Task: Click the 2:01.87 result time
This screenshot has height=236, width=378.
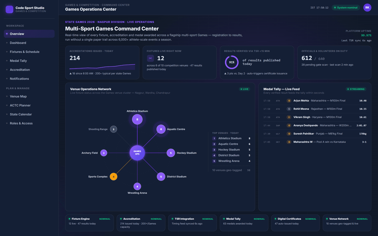Action: click(361, 125)
